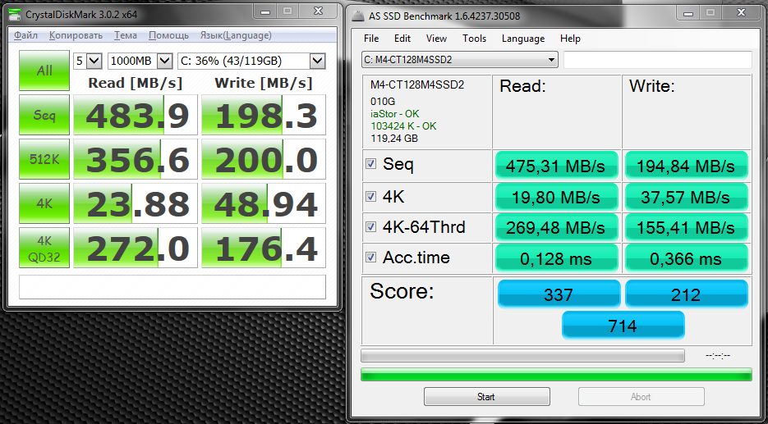
Task: Uncheck the Seq test checkbox
Action: click(x=370, y=163)
